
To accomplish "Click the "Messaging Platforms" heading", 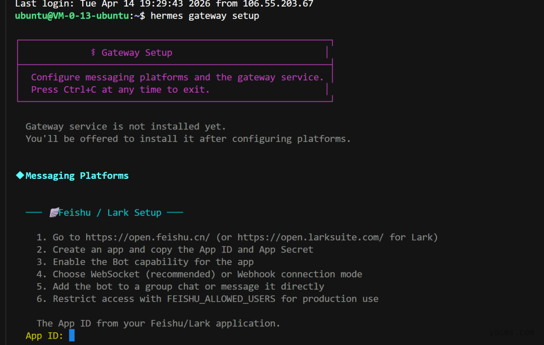I will [77, 176].
